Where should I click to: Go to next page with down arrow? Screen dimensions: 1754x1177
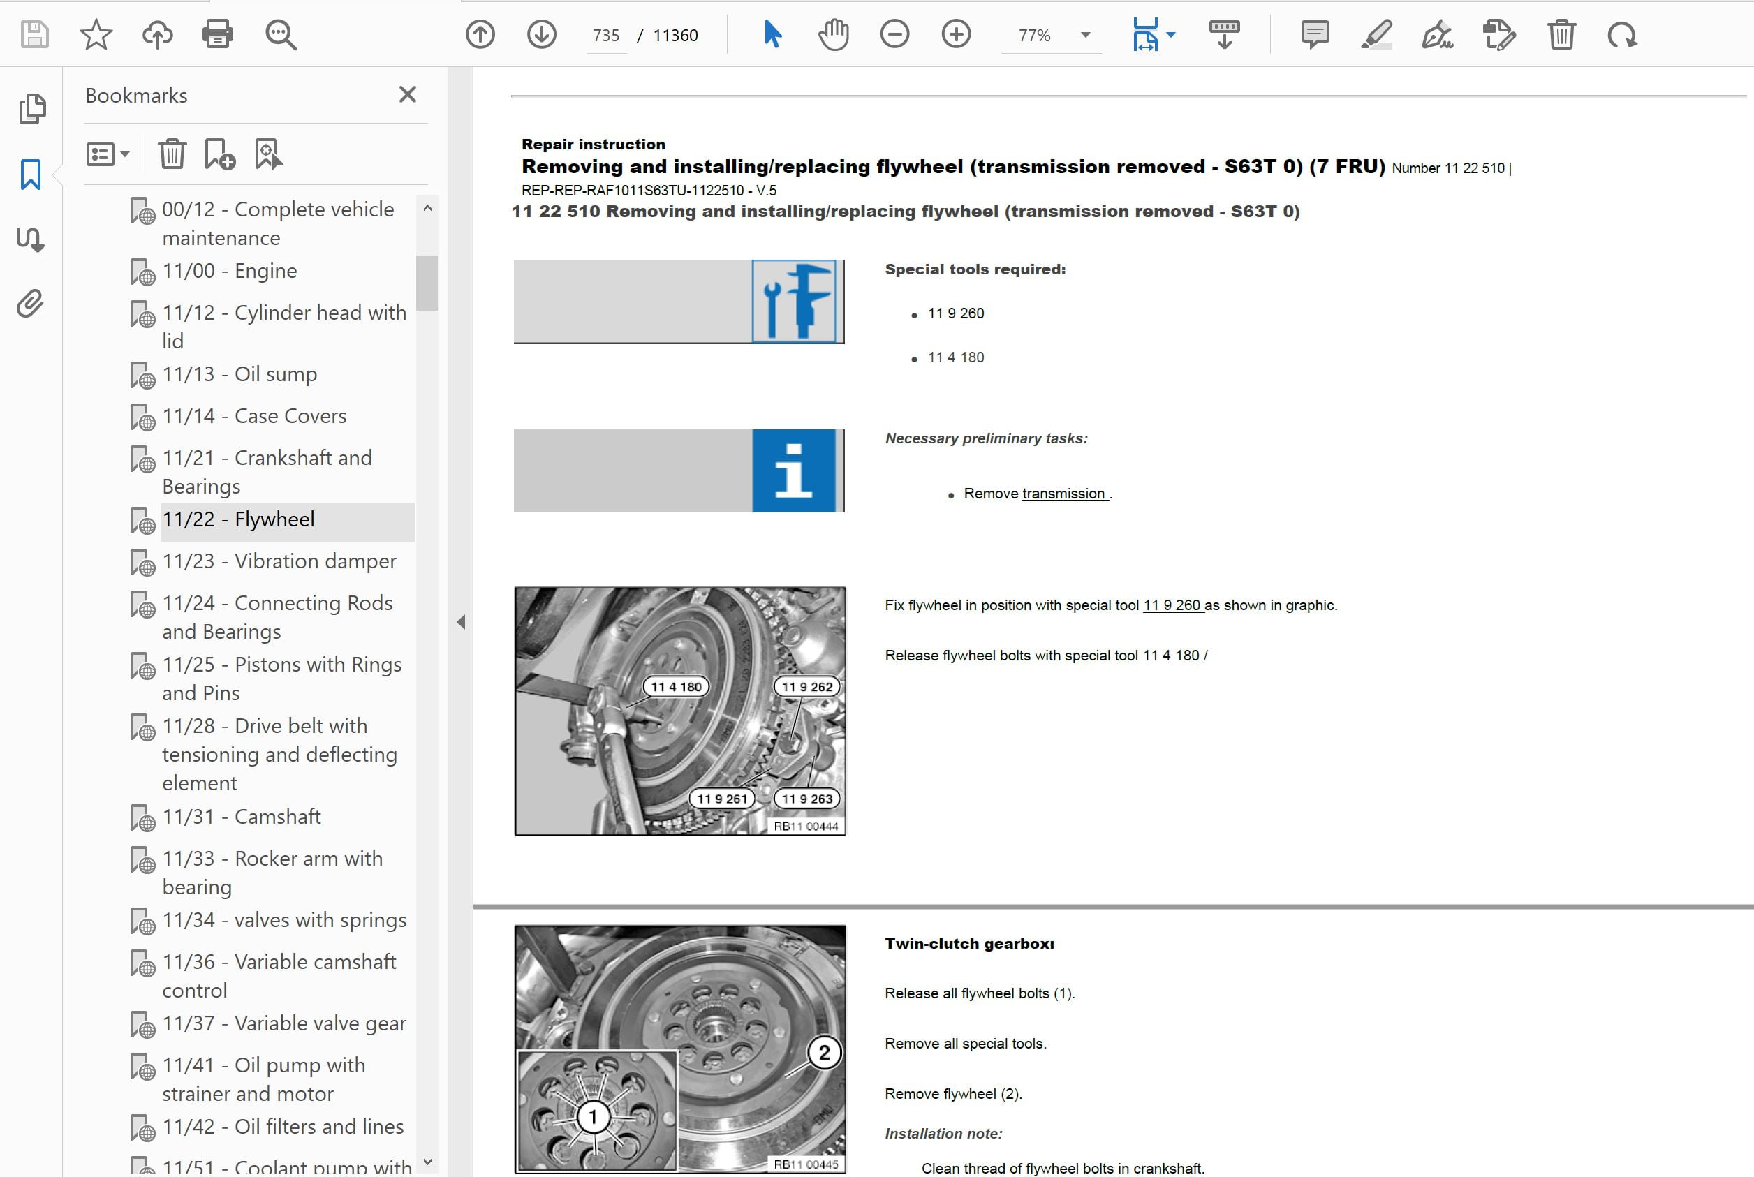541,34
